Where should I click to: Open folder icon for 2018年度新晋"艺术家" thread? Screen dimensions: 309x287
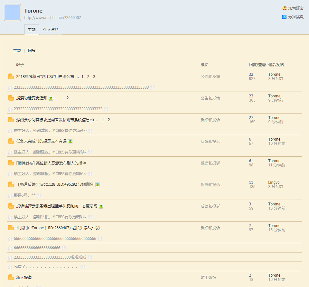pyautogui.click(x=11, y=76)
